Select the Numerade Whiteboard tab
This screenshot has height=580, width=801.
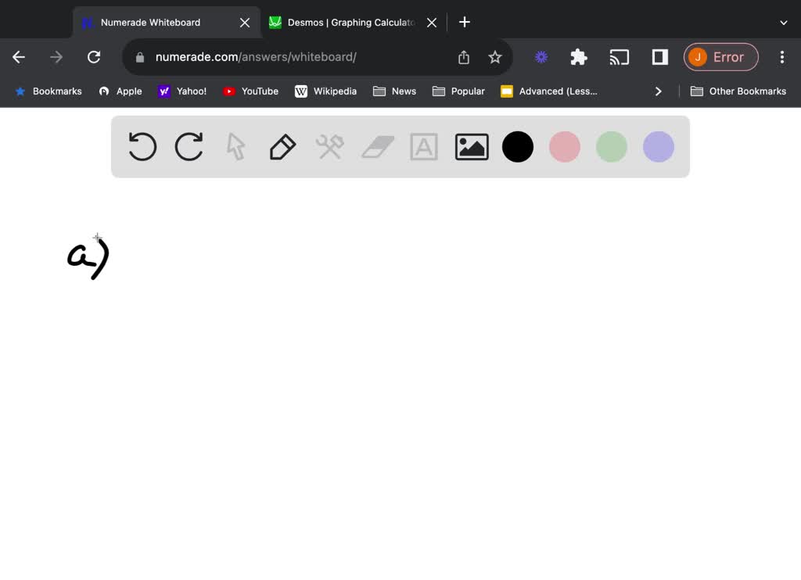(x=150, y=23)
